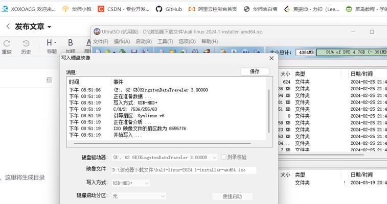This screenshot has height=204, width=387.
Task: Click the message log vertical scrollbar
Action: coord(269,111)
